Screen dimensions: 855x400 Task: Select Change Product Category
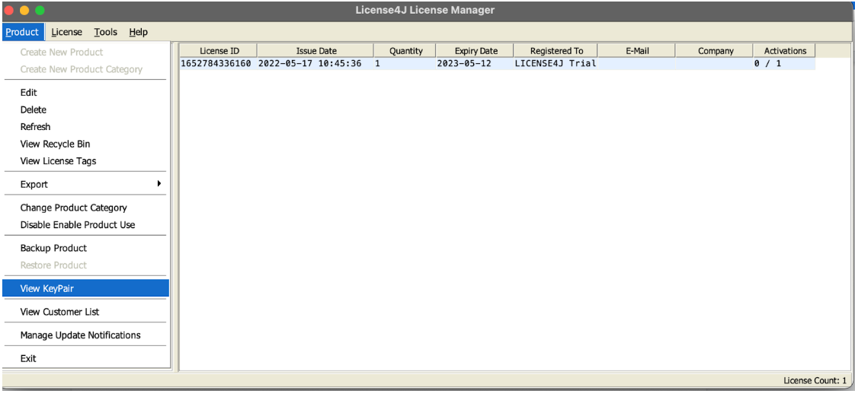(x=73, y=208)
